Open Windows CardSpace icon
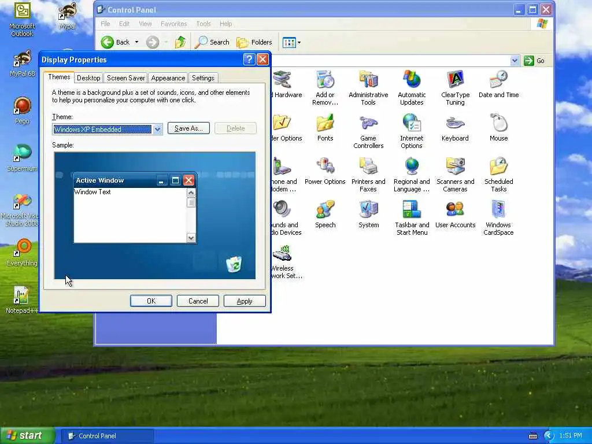Viewport: 592px width, 444px height. pyautogui.click(x=498, y=218)
